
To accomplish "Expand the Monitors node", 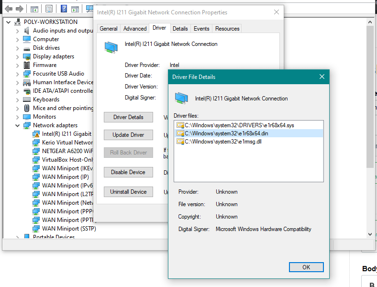I will 17,117.
